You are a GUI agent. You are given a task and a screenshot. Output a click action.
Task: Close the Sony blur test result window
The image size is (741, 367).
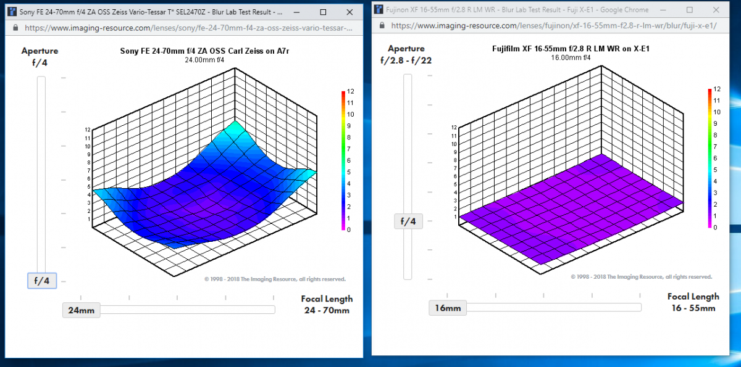[350, 12]
